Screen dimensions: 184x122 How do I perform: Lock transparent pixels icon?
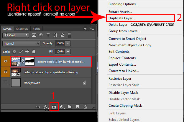pos(14,52)
